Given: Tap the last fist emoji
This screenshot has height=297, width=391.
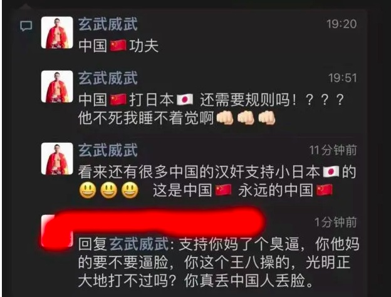Looking at the screenshot, I should point(267,117).
